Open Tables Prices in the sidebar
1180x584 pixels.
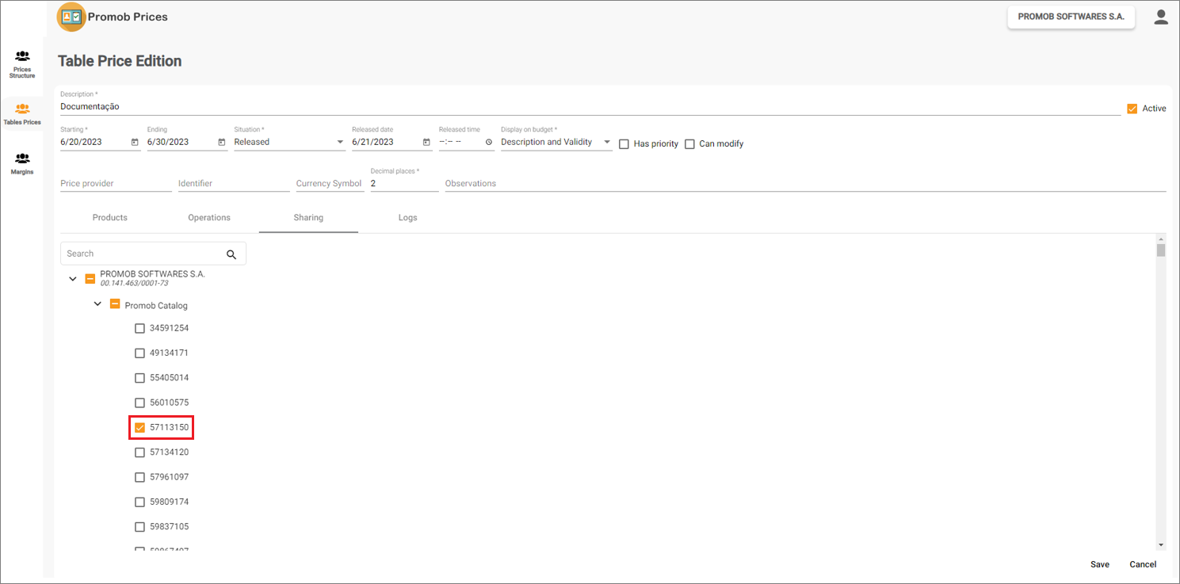[x=22, y=114]
